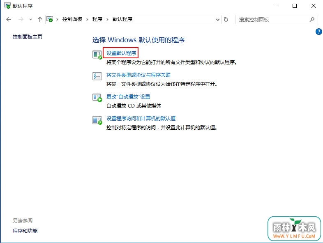Close the 默认程序 window
The image size is (323, 243).
tap(313, 6)
